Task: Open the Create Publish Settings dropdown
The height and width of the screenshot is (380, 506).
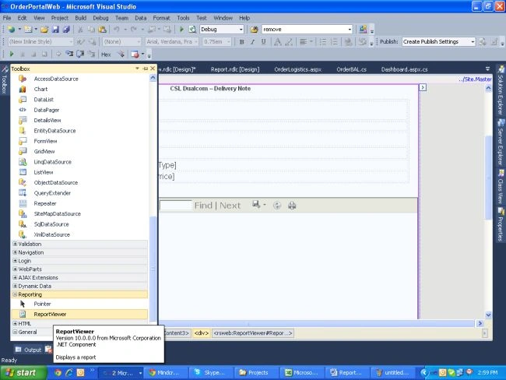Action: click(x=438, y=41)
